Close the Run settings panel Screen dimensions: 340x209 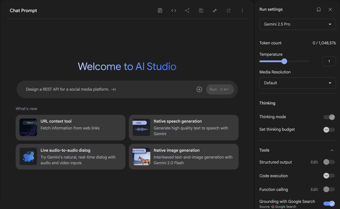(x=330, y=9)
